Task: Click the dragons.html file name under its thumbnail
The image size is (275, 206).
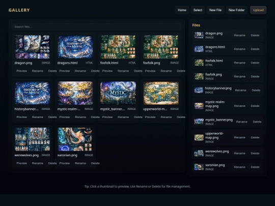Action: (68, 63)
